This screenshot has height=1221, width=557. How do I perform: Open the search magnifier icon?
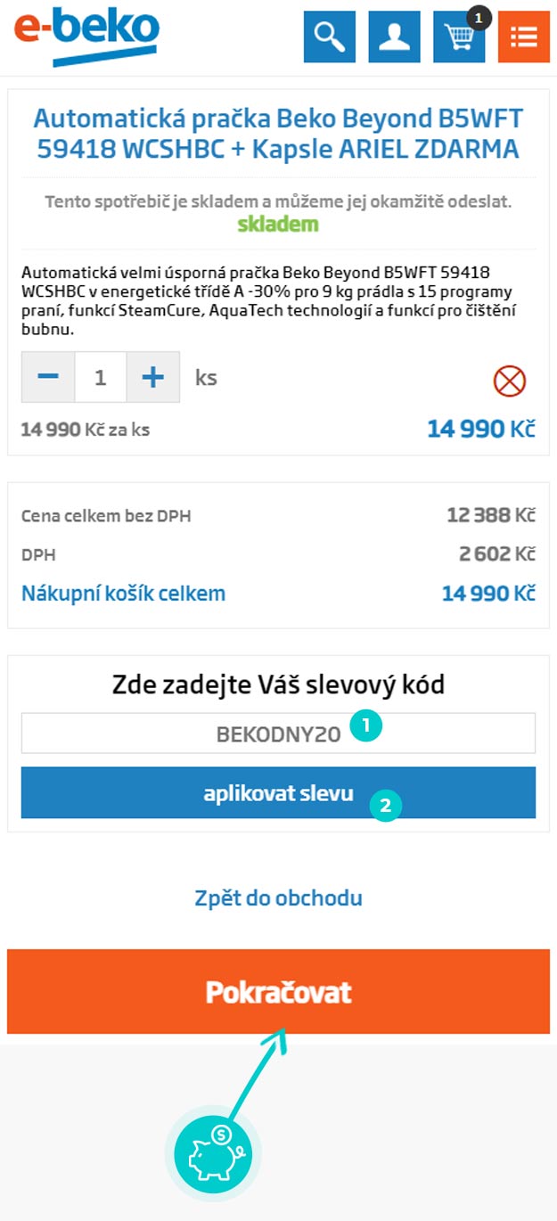(x=329, y=37)
